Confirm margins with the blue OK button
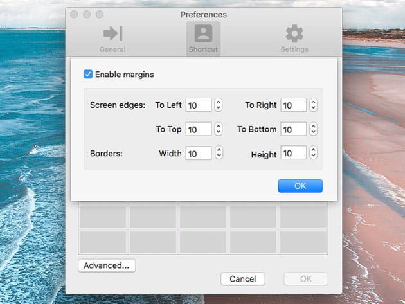The width and height of the screenshot is (405, 304). click(300, 186)
